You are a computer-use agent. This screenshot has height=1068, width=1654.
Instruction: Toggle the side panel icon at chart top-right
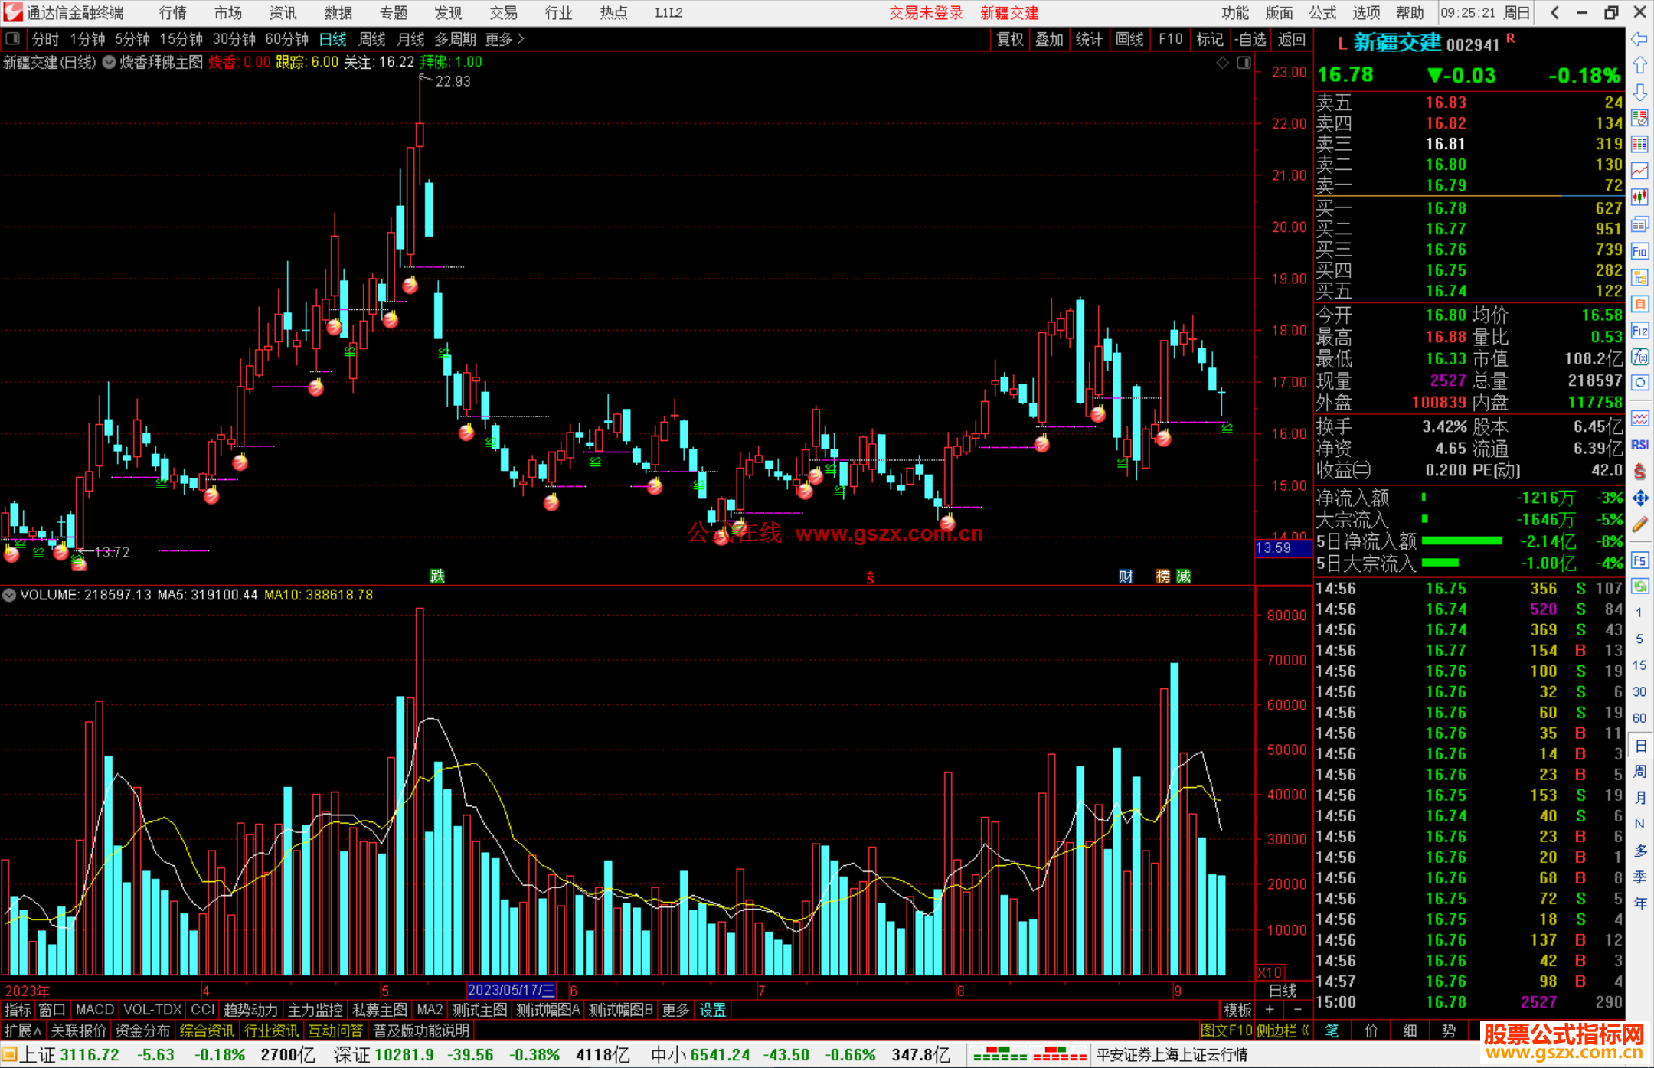(1244, 63)
